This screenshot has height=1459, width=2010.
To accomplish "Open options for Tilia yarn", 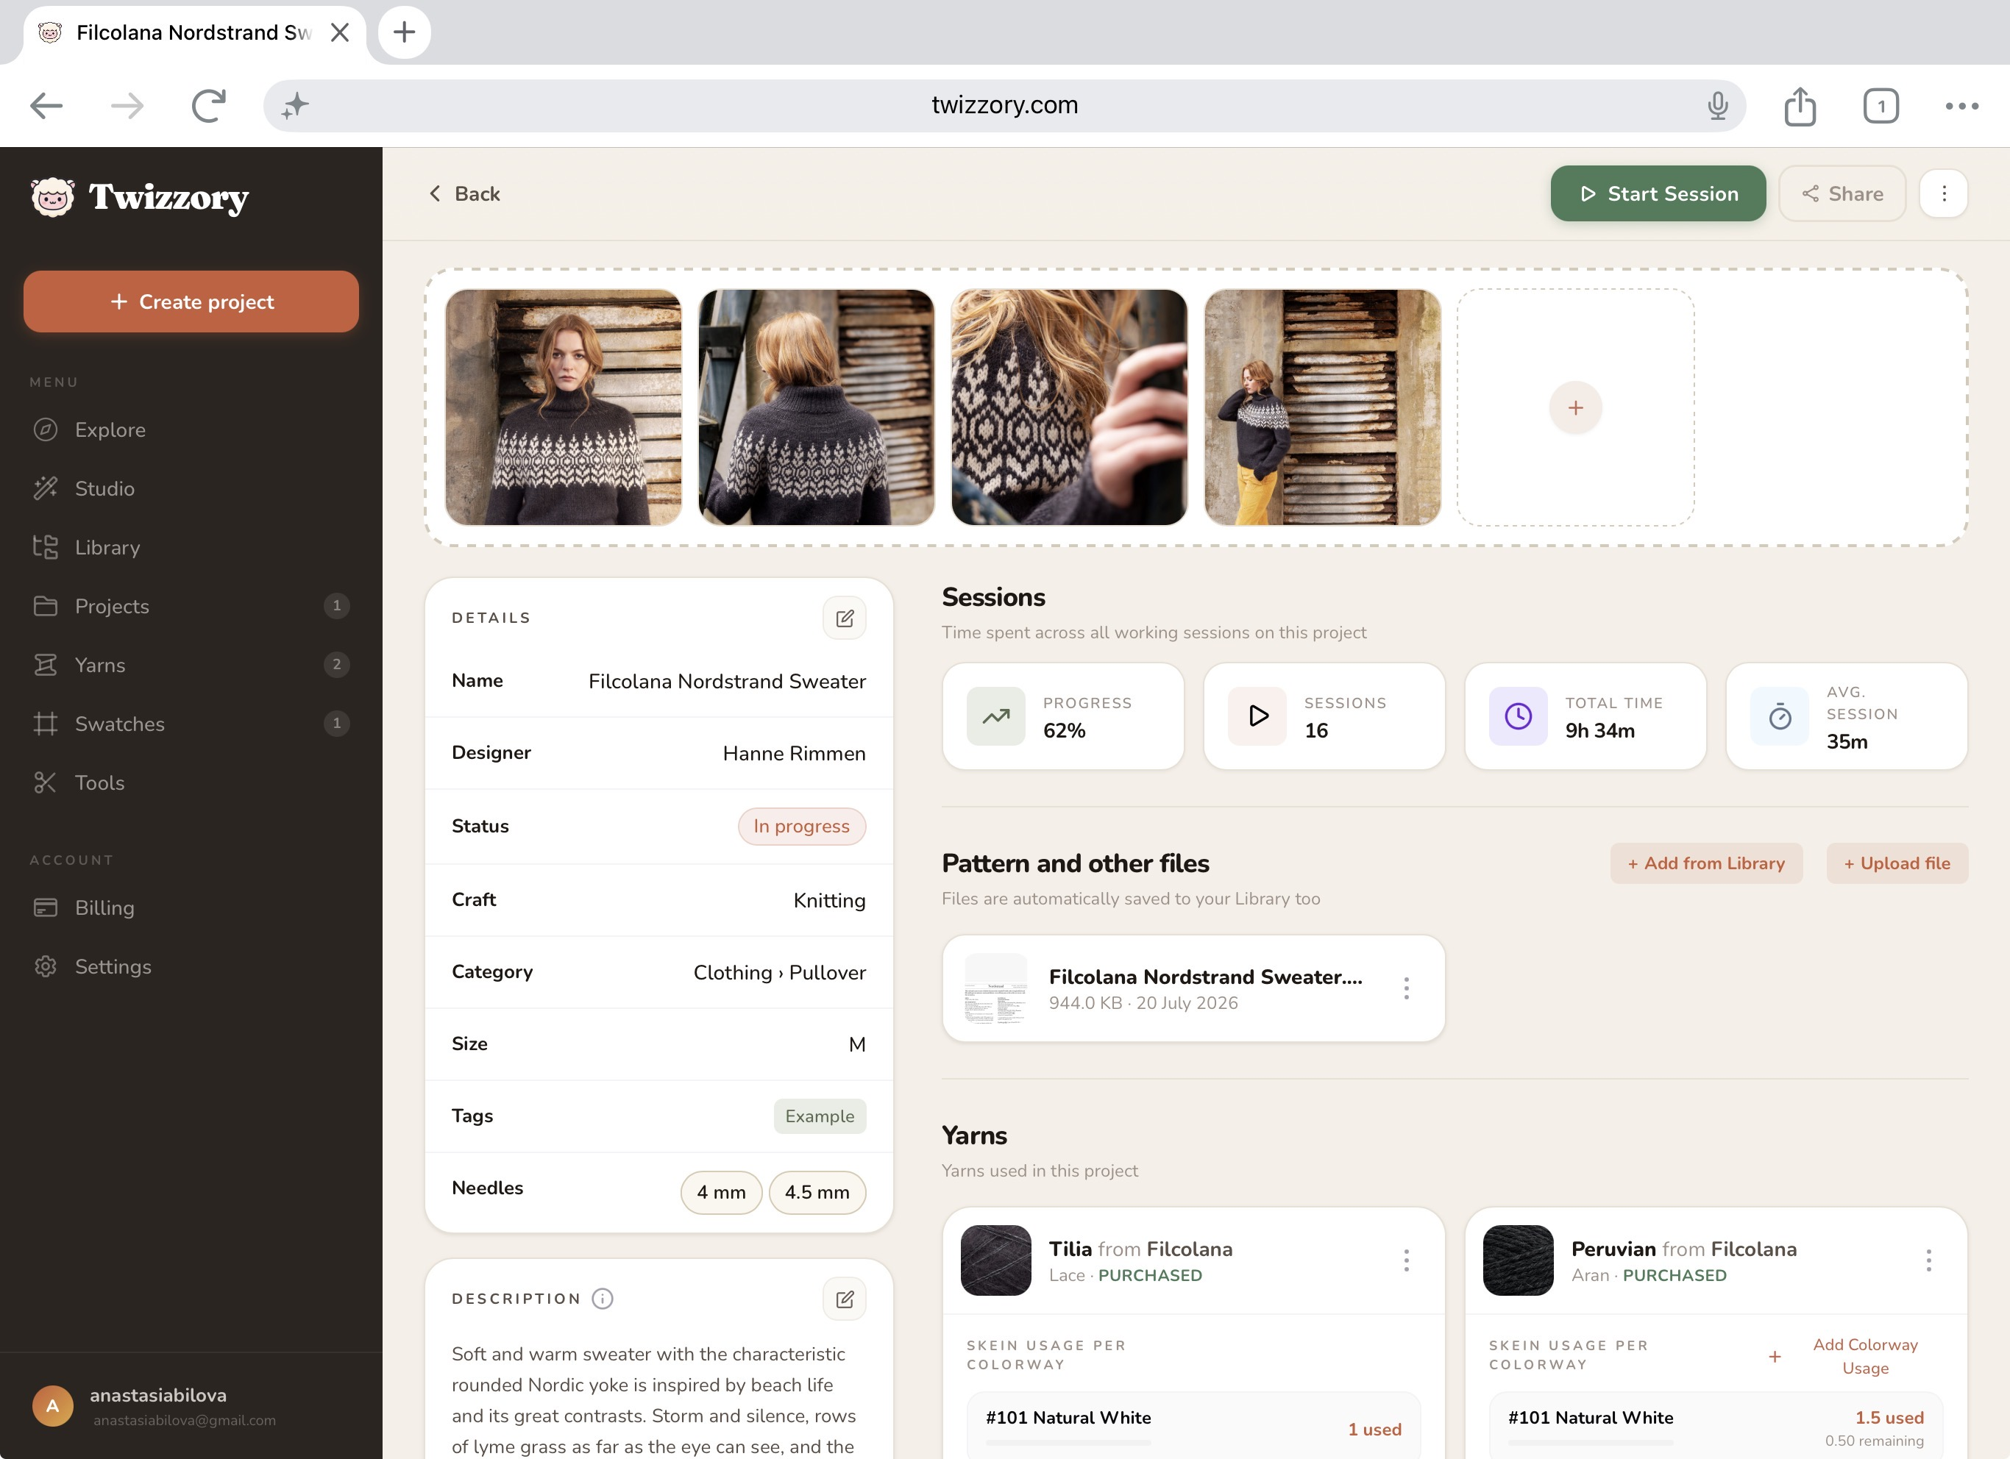I will coord(1407,1260).
